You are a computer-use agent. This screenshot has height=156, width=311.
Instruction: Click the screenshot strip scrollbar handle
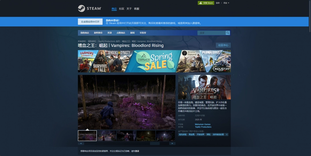pos(155,143)
